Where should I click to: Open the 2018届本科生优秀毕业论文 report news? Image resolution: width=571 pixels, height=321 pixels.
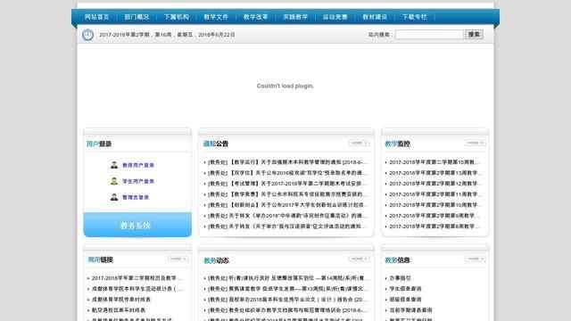click(287, 300)
